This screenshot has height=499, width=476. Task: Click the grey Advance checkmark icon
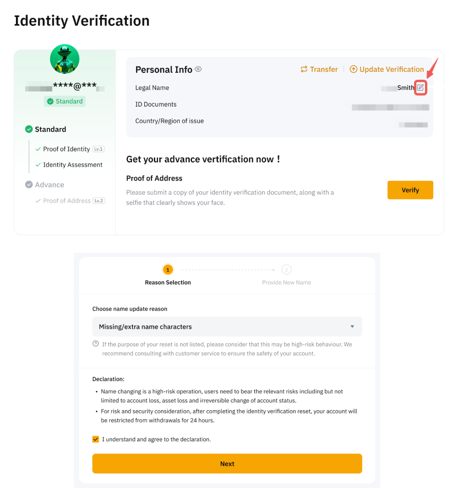[29, 185]
